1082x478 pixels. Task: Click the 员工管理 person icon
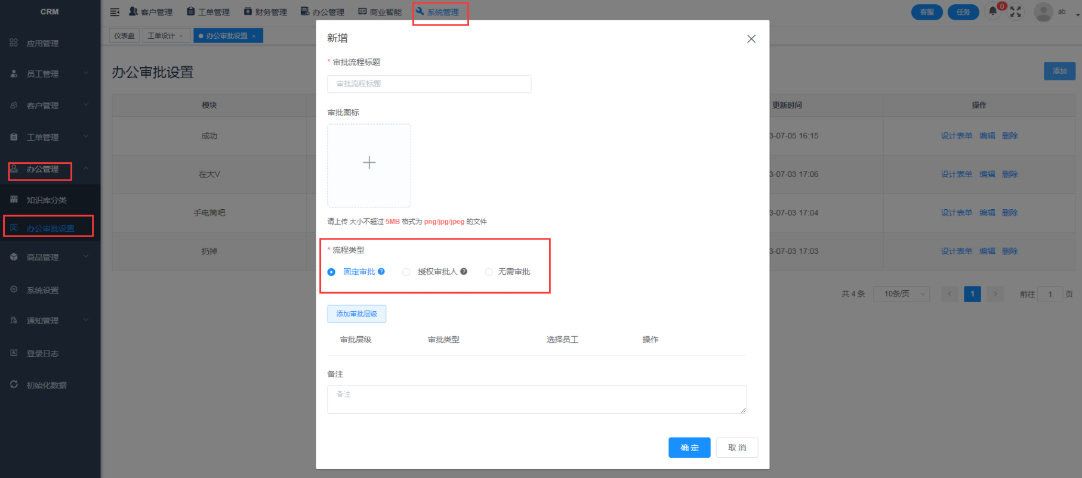point(14,73)
